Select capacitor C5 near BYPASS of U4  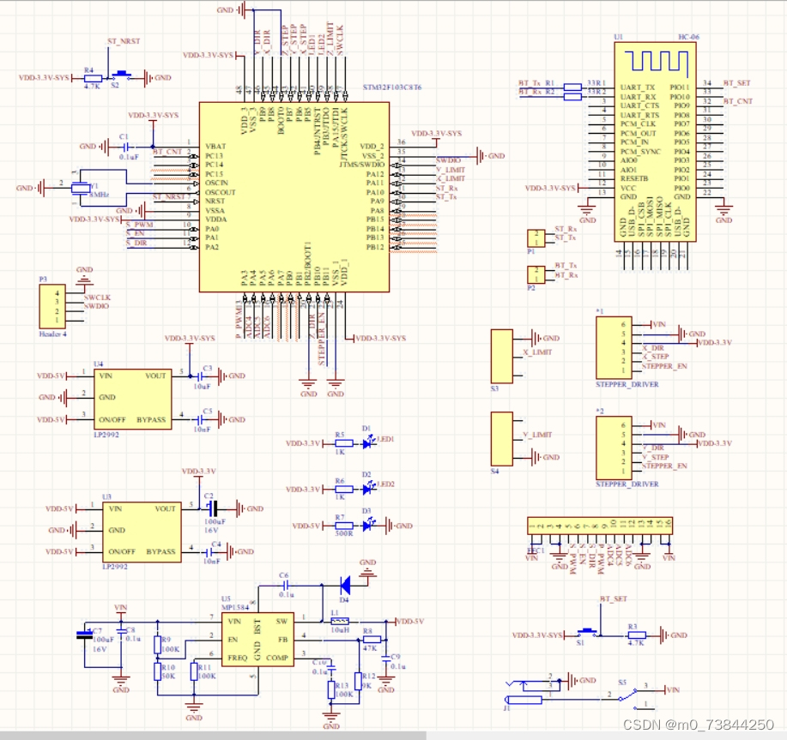[199, 419]
